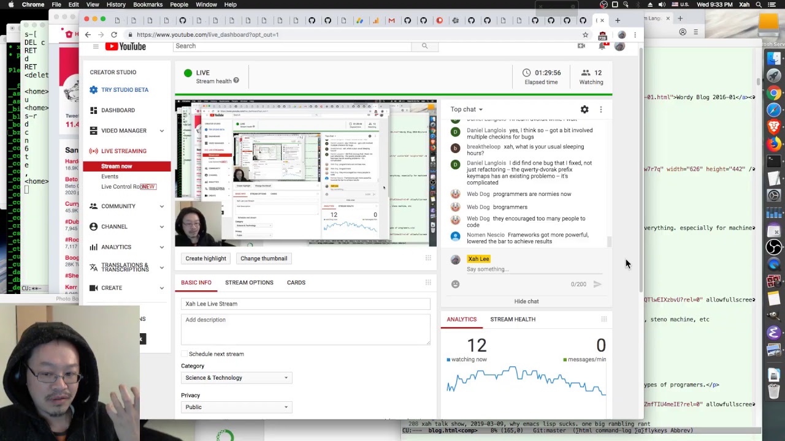Expand the Top chat dropdown
The height and width of the screenshot is (441, 785).
pyautogui.click(x=467, y=110)
